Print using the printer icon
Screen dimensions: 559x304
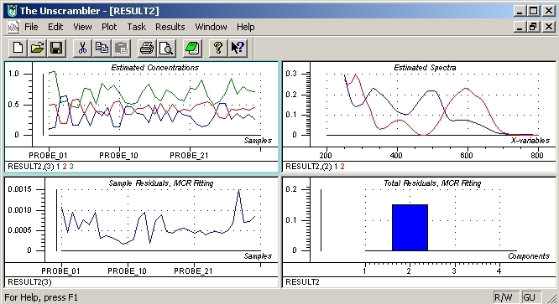147,48
